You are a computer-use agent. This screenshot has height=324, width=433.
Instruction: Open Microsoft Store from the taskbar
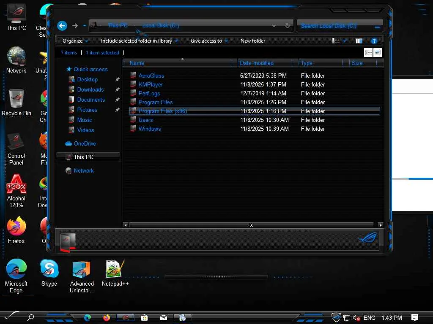point(145,318)
